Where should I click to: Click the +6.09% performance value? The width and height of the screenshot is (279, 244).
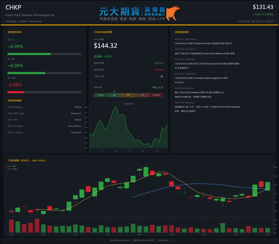point(16,66)
